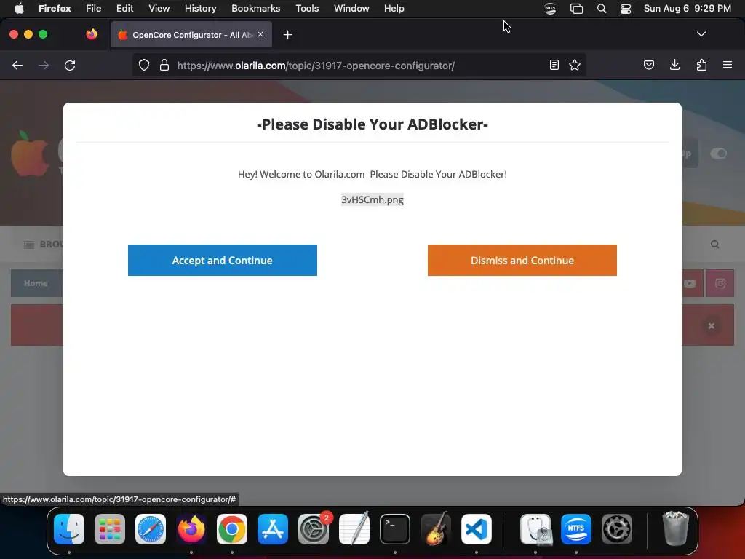This screenshot has height=559, width=745.
Task: Open the Edit menu
Action: pyautogui.click(x=125, y=8)
